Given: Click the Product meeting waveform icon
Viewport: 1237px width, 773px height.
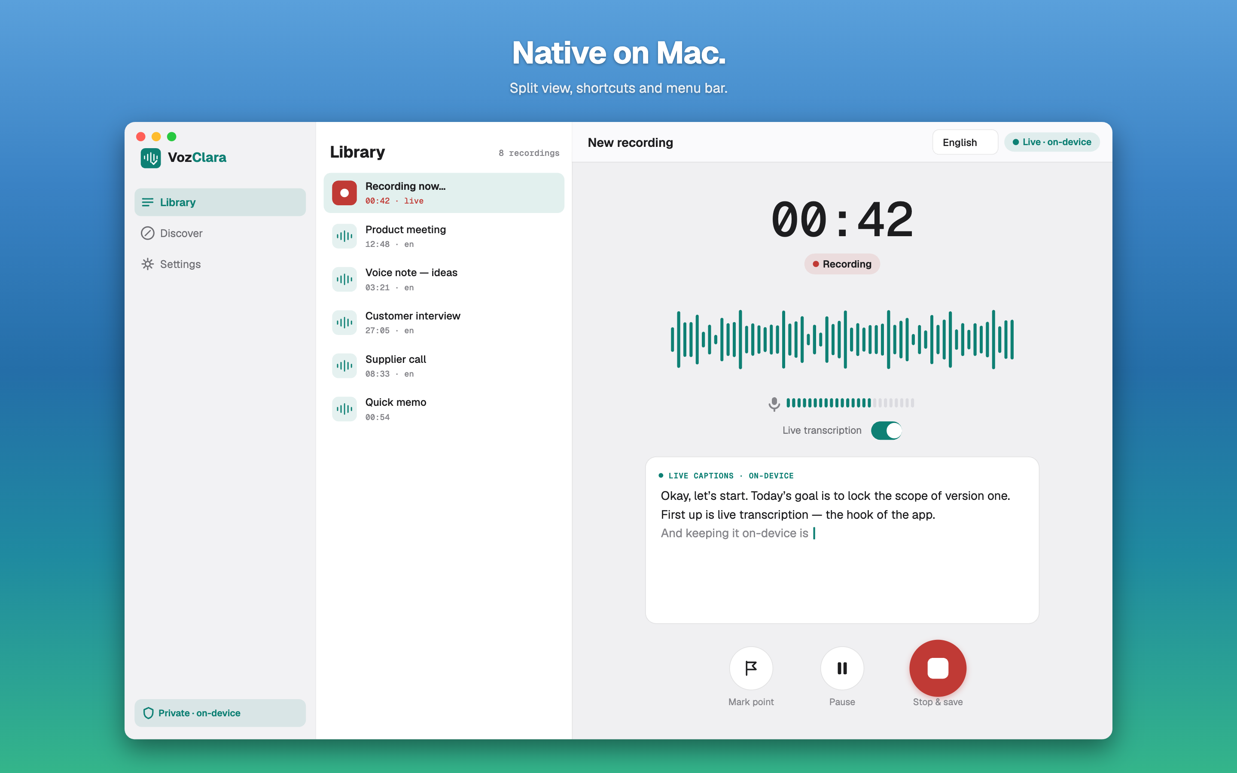Looking at the screenshot, I should [x=344, y=236].
